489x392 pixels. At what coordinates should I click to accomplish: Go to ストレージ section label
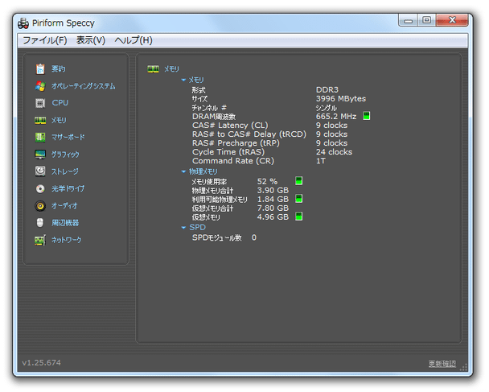(65, 171)
